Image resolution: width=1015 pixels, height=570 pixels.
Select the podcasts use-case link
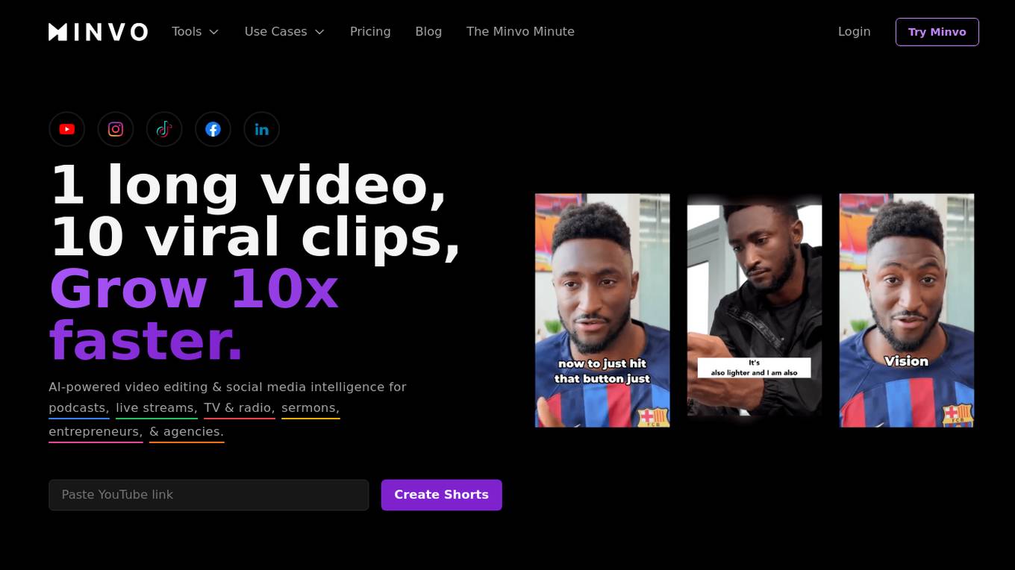coord(79,408)
